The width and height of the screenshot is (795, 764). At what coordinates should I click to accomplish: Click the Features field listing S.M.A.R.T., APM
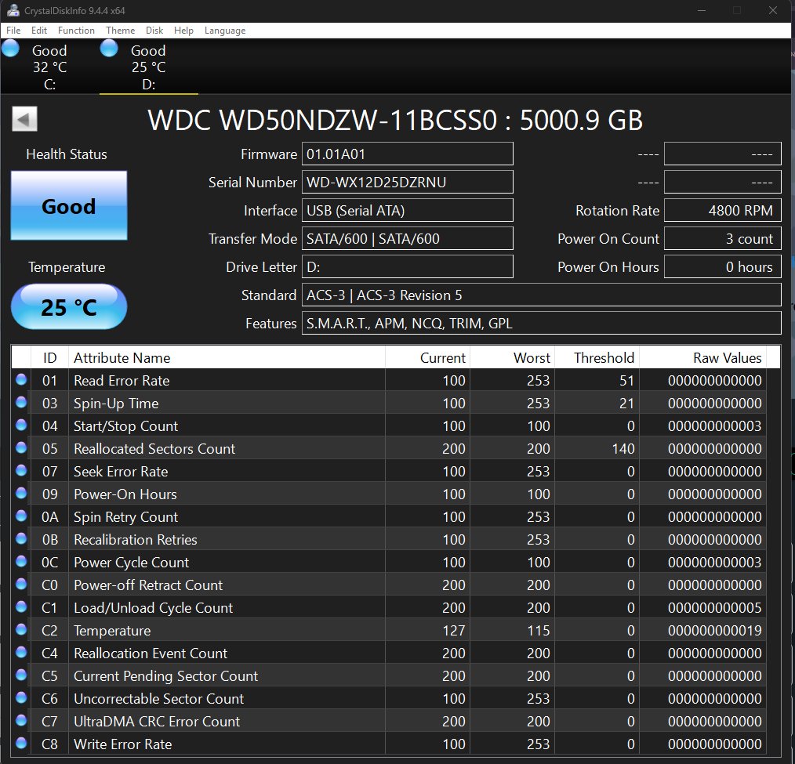point(542,323)
